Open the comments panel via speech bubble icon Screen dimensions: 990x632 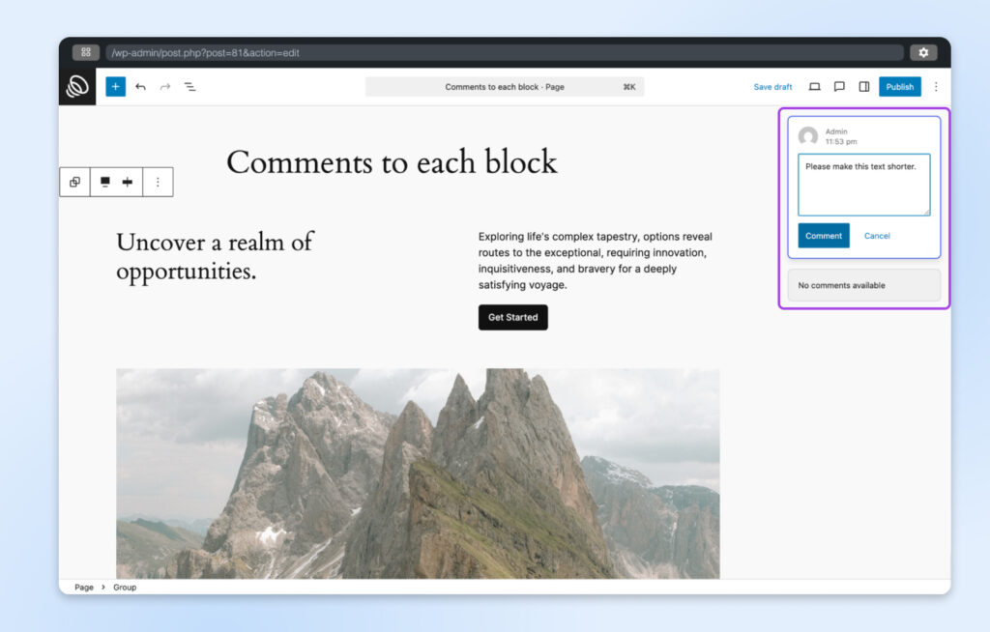tap(839, 86)
